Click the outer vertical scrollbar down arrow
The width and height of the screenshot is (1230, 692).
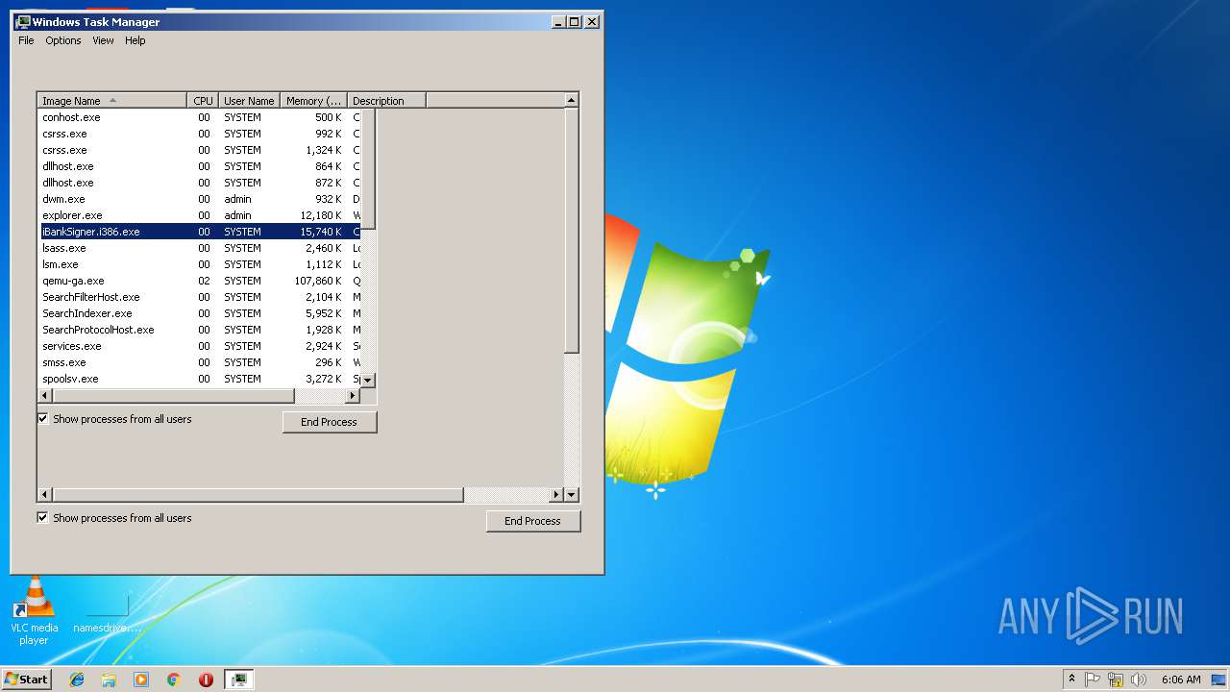coord(572,495)
